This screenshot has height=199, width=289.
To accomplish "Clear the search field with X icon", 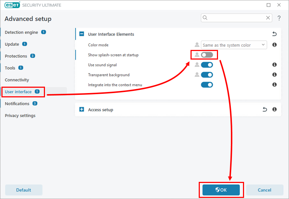I will click(x=268, y=18).
